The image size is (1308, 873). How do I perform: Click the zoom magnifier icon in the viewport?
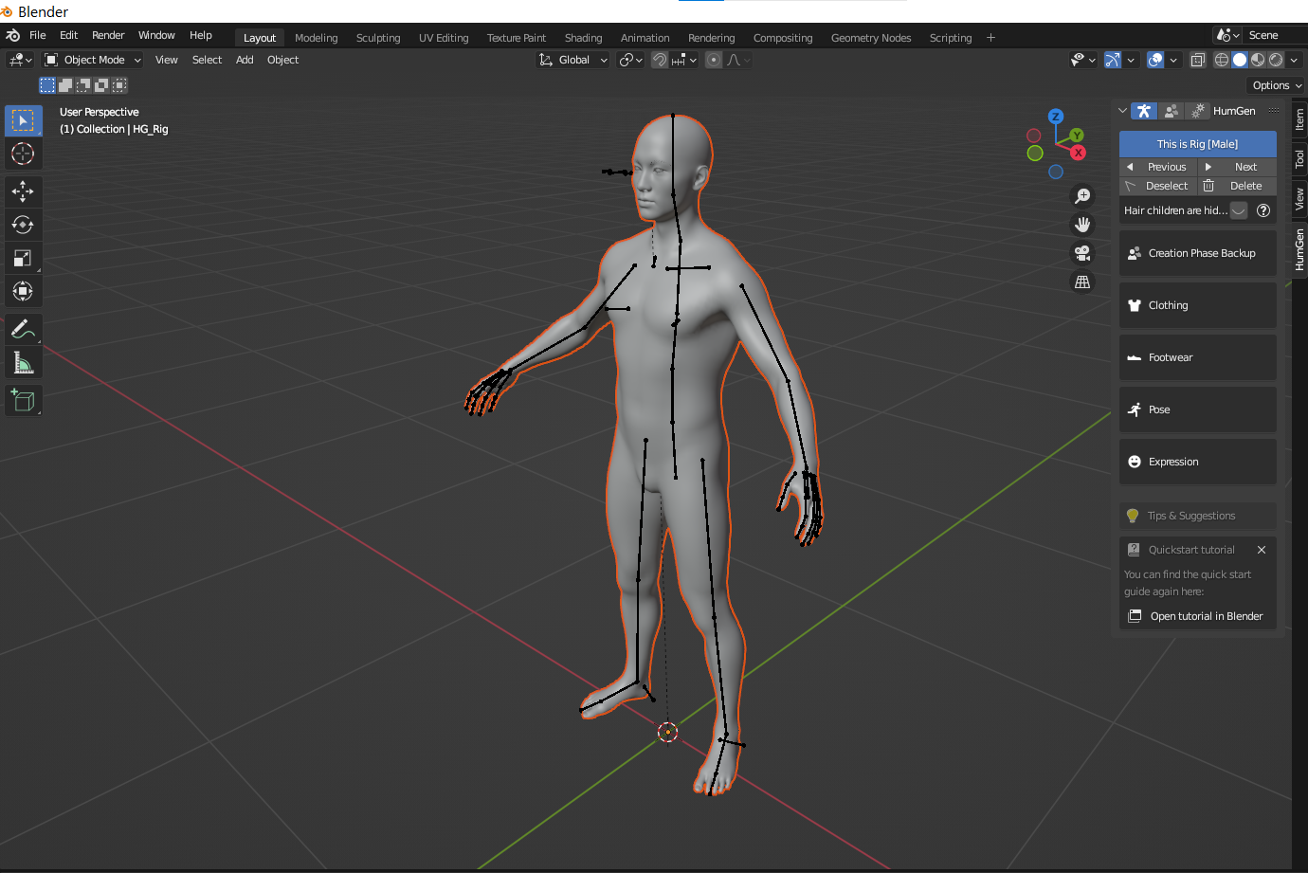pos(1082,195)
